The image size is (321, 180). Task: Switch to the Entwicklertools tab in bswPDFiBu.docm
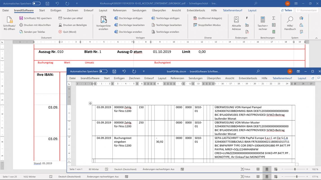tap(248, 78)
